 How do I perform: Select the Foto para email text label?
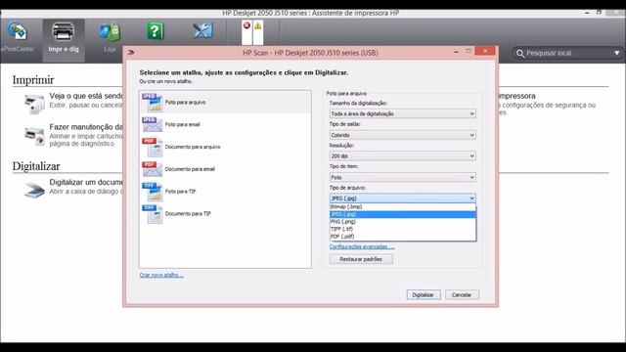183,124
